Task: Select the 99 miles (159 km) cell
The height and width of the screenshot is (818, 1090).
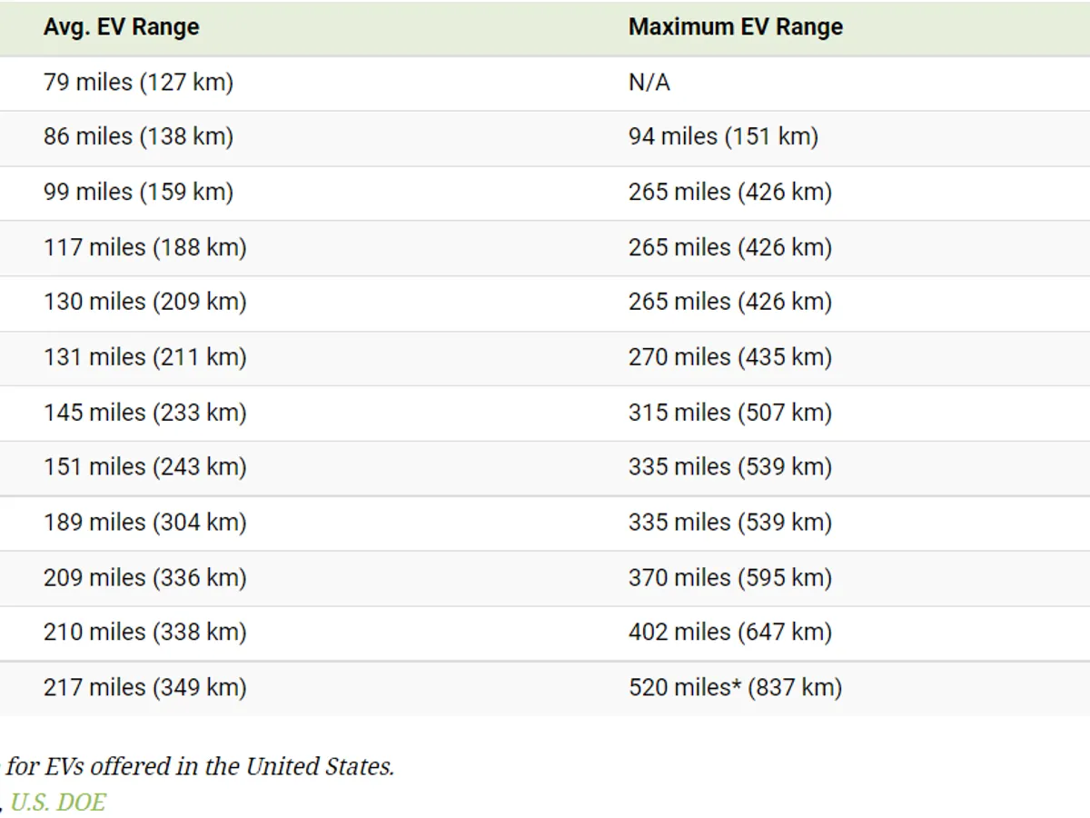Action: 138,193
